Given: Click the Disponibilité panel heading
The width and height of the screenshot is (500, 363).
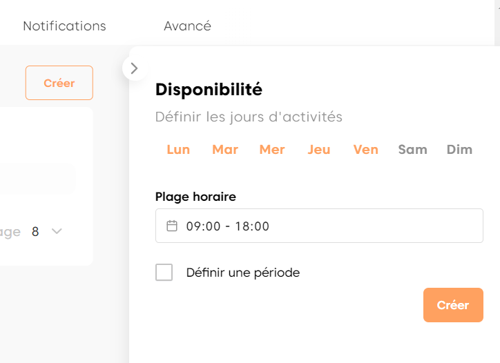Looking at the screenshot, I should coord(209,89).
